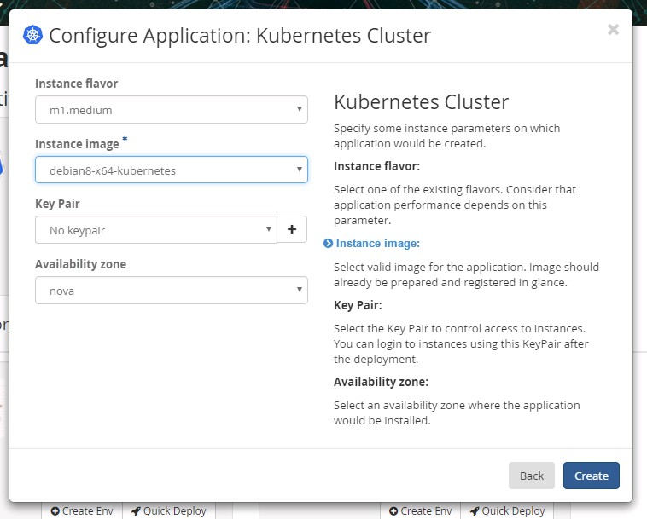Click the Instance image help heading
The height and width of the screenshot is (519, 647).
click(377, 244)
